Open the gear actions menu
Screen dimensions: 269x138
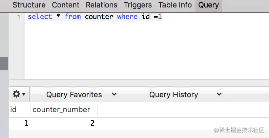click(x=17, y=94)
